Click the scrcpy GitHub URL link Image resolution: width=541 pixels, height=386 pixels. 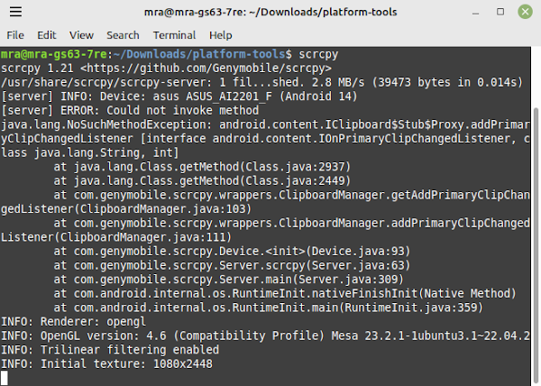click(206, 69)
